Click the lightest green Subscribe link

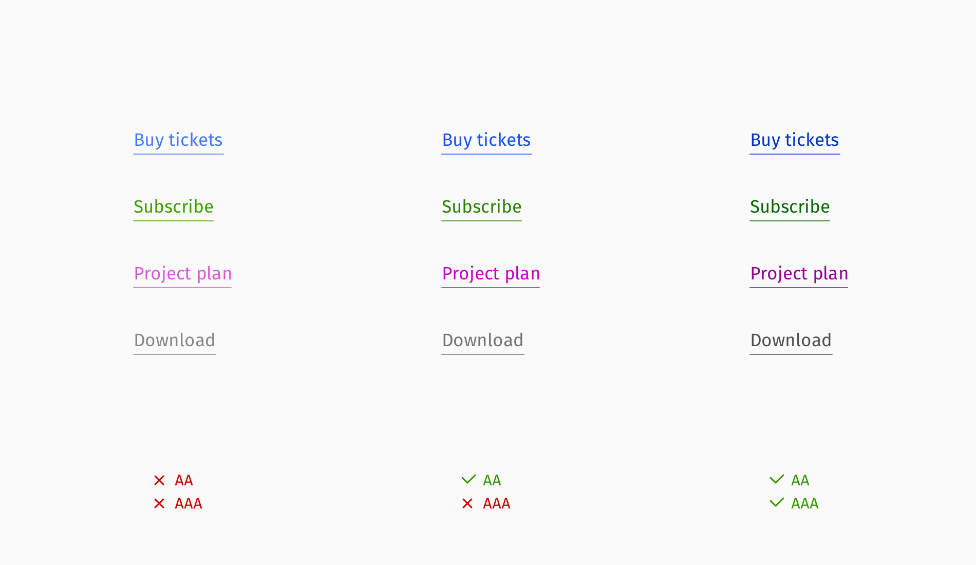click(174, 207)
